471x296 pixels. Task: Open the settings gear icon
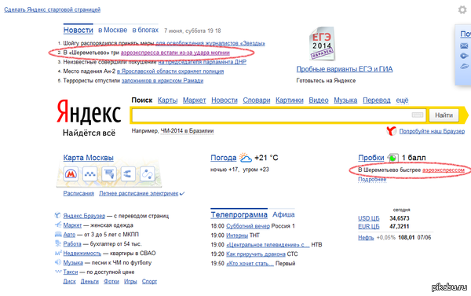[x=462, y=9]
